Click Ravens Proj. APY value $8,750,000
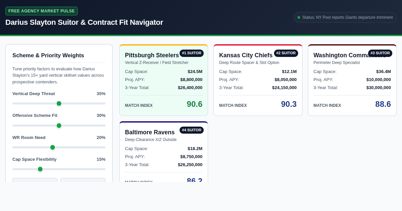The image size is (402, 211). pos(191,157)
